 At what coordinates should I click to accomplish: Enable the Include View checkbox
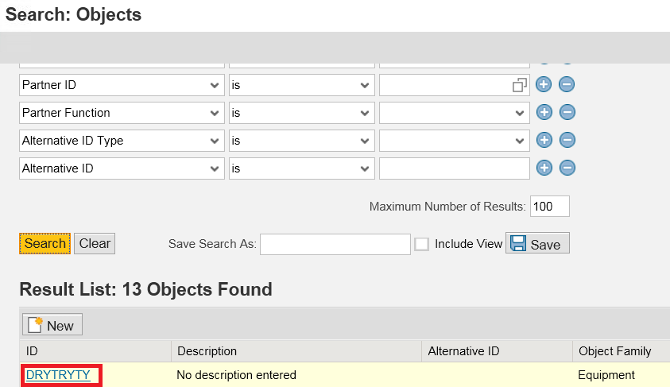pyautogui.click(x=421, y=244)
